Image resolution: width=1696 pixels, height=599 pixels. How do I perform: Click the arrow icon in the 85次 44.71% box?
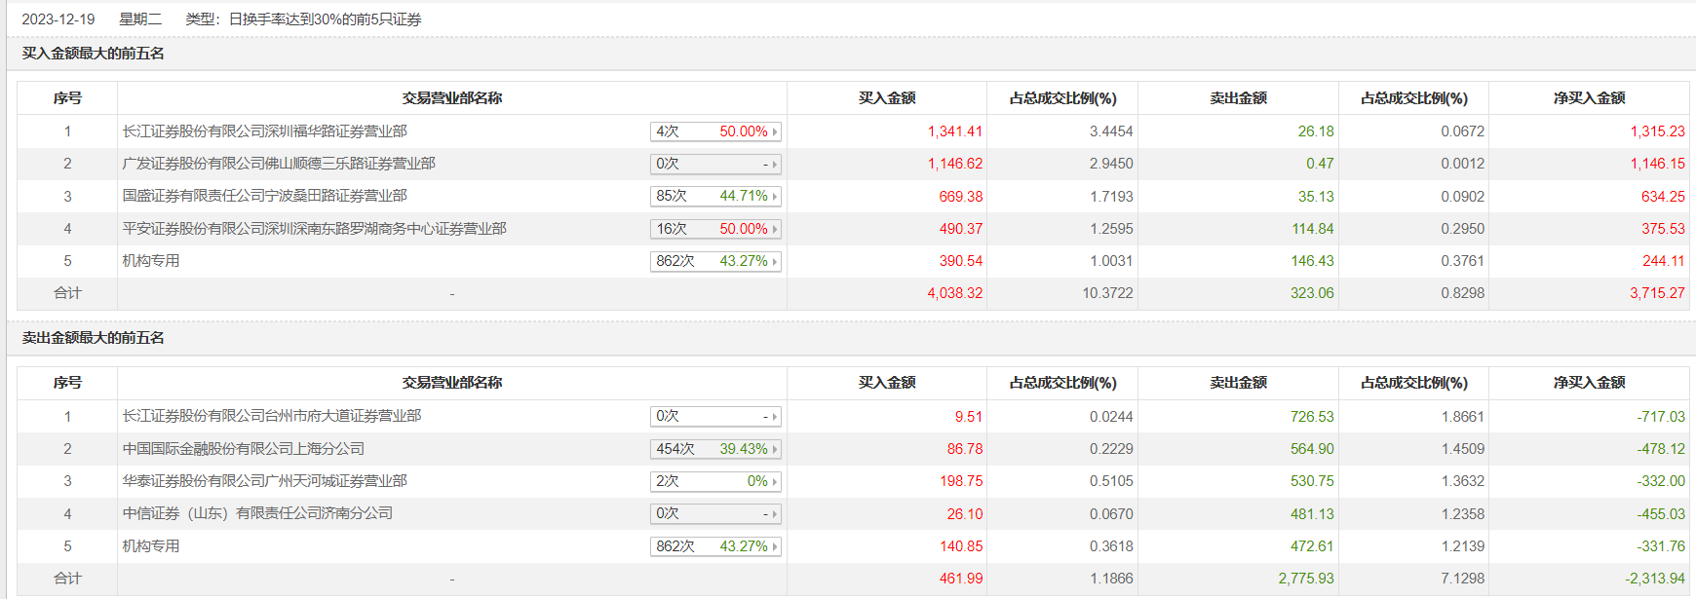775,197
